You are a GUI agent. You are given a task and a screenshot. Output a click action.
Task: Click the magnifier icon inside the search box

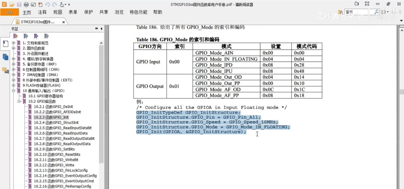(377, 12)
